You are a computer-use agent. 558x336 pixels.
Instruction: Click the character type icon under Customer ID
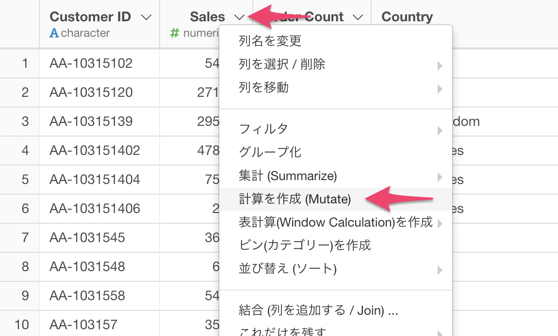[x=54, y=33]
